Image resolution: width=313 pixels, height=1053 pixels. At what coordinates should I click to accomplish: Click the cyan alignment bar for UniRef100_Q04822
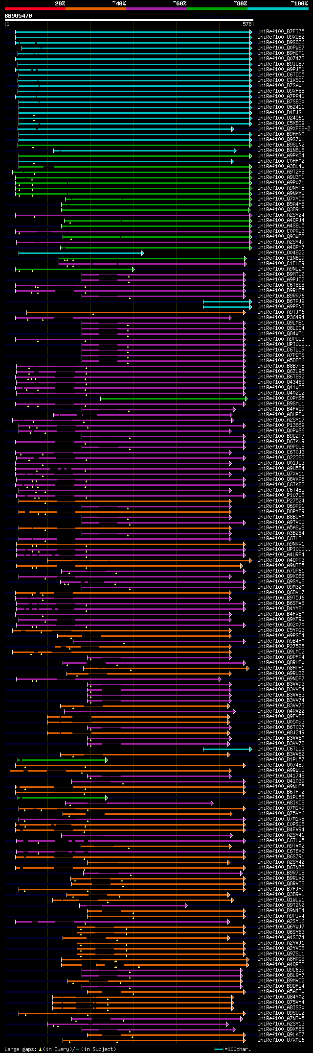[x=81, y=253]
